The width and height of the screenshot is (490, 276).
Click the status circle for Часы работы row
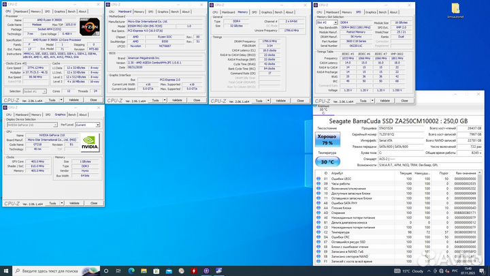tap(318, 184)
